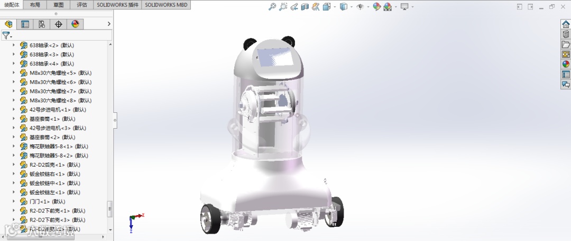Select the PropertyManager tab icon
The height and width of the screenshot is (241, 571).
tap(25, 24)
